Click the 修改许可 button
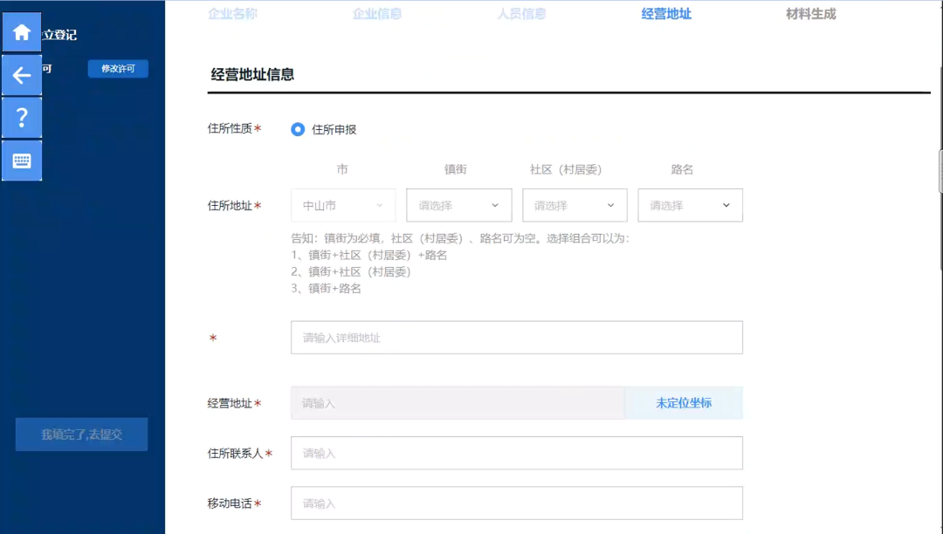The width and height of the screenshot is (943, 534). tap(117, 68)
